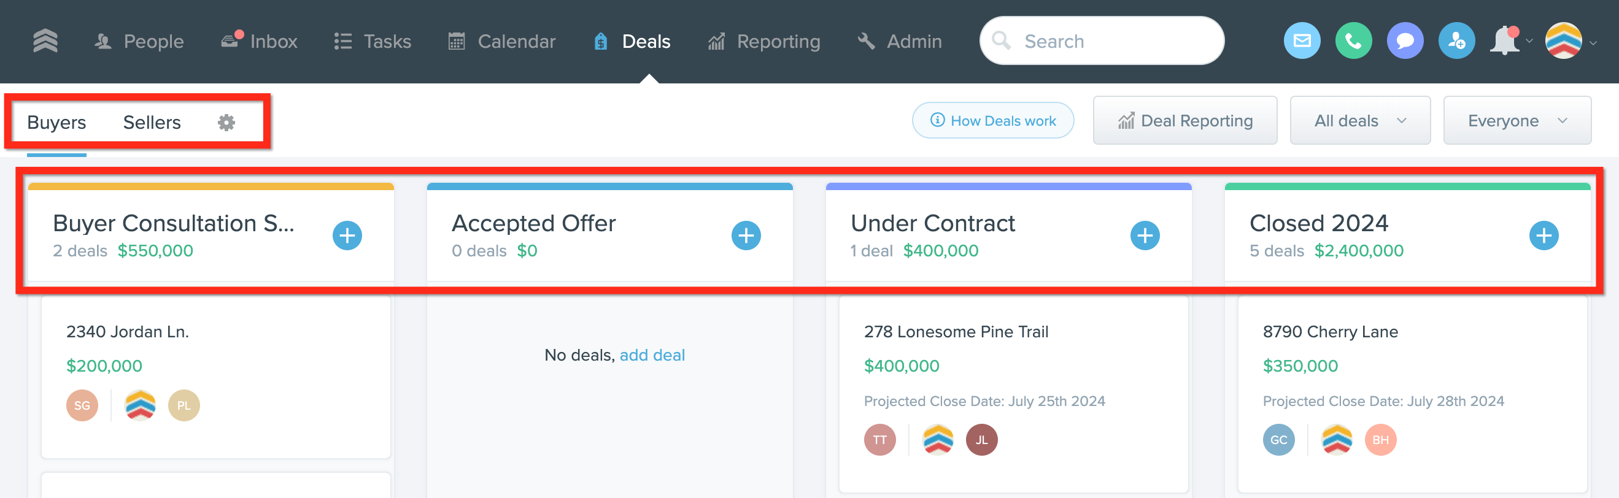Screen dimensions: 1619x498
Task: Open the notifications bell
Action: click(x=1505, y=41)
